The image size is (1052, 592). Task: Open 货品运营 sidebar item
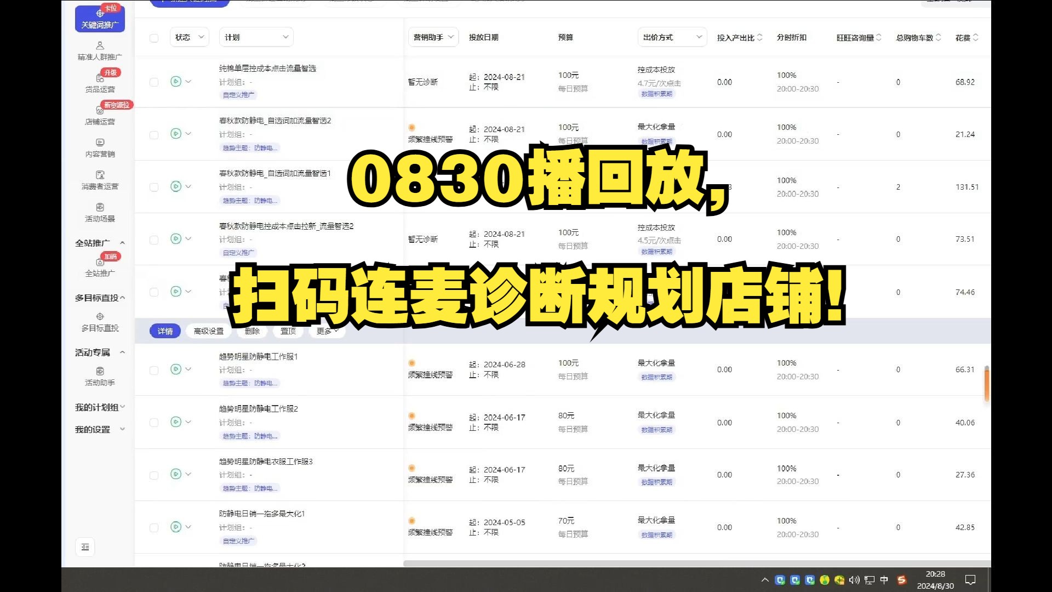[100, 83]
